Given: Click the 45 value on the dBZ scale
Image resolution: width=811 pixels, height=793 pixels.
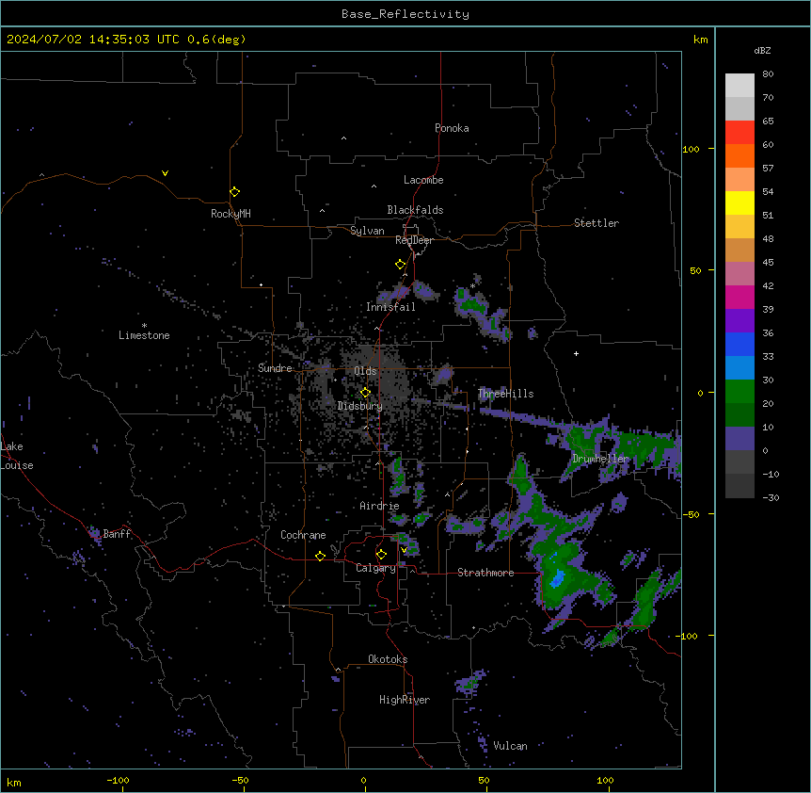Looking at the screenshot, I should (x=768, y=263).
